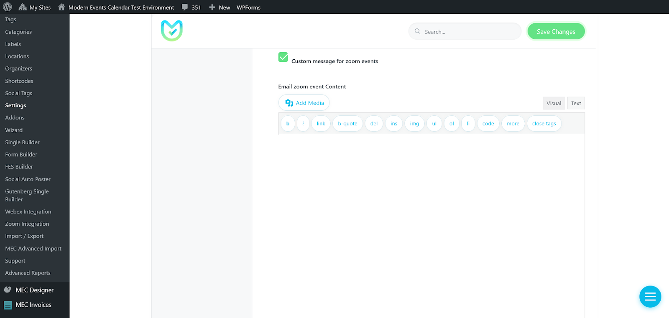Open Shortcodes in the sidebar
Viewport: 669px width, 318px height.
[x=19, y=81]
